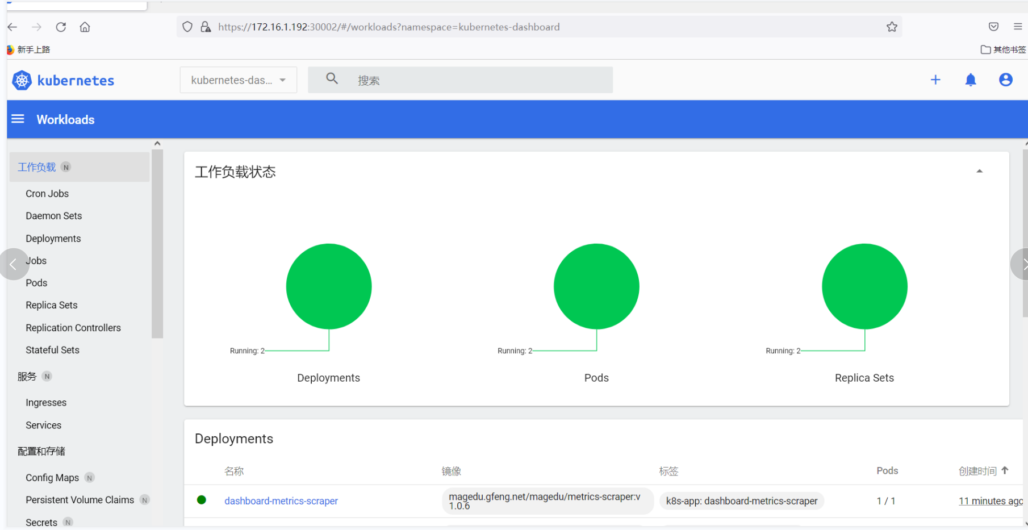This screenshot has height=530, width=1028.
Task: Click the Deployments green status chart
Action: click(329, 286)
